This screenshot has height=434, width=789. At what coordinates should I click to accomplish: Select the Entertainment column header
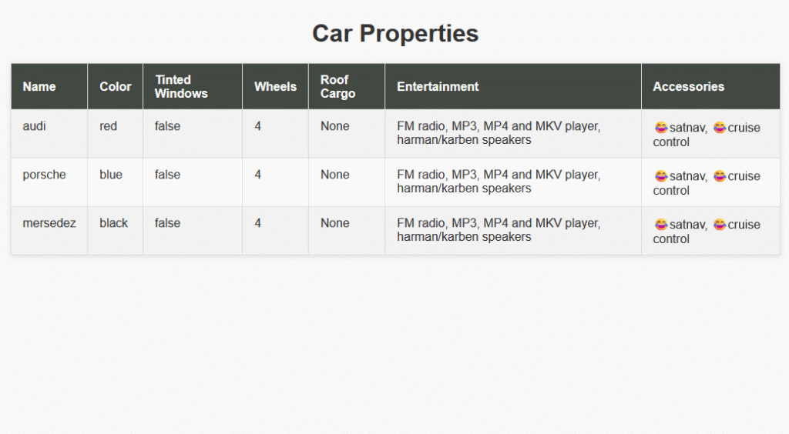point(438,87)
